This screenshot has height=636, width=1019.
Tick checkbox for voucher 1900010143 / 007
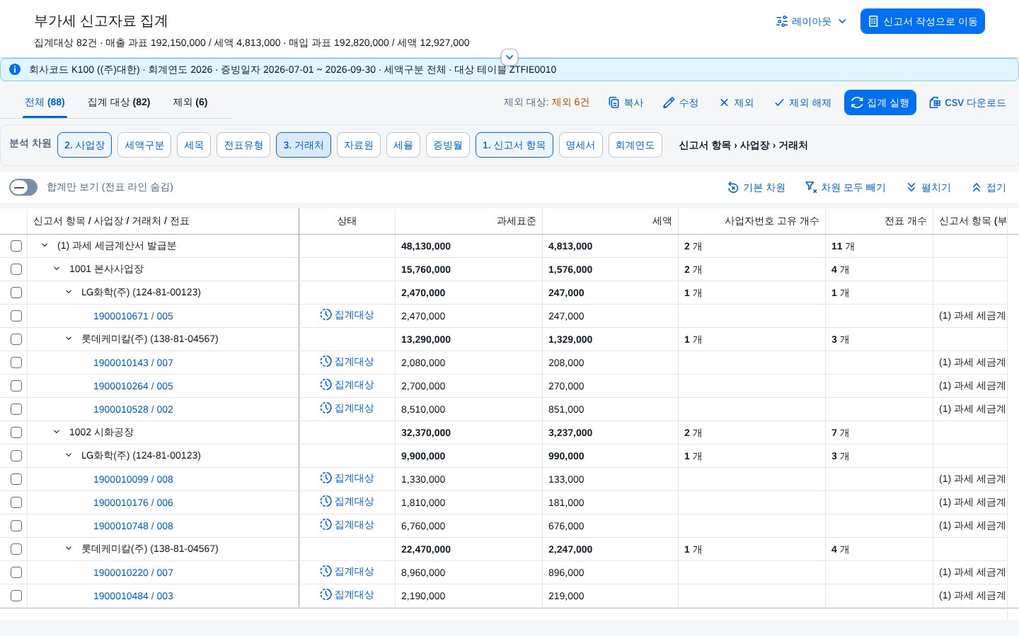(x=16, y=363)
